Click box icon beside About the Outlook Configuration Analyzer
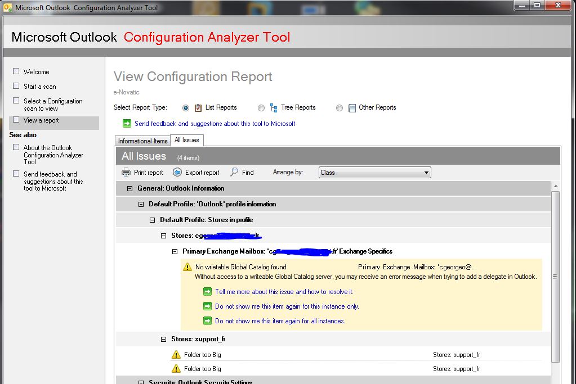 (x=16, y=147)
